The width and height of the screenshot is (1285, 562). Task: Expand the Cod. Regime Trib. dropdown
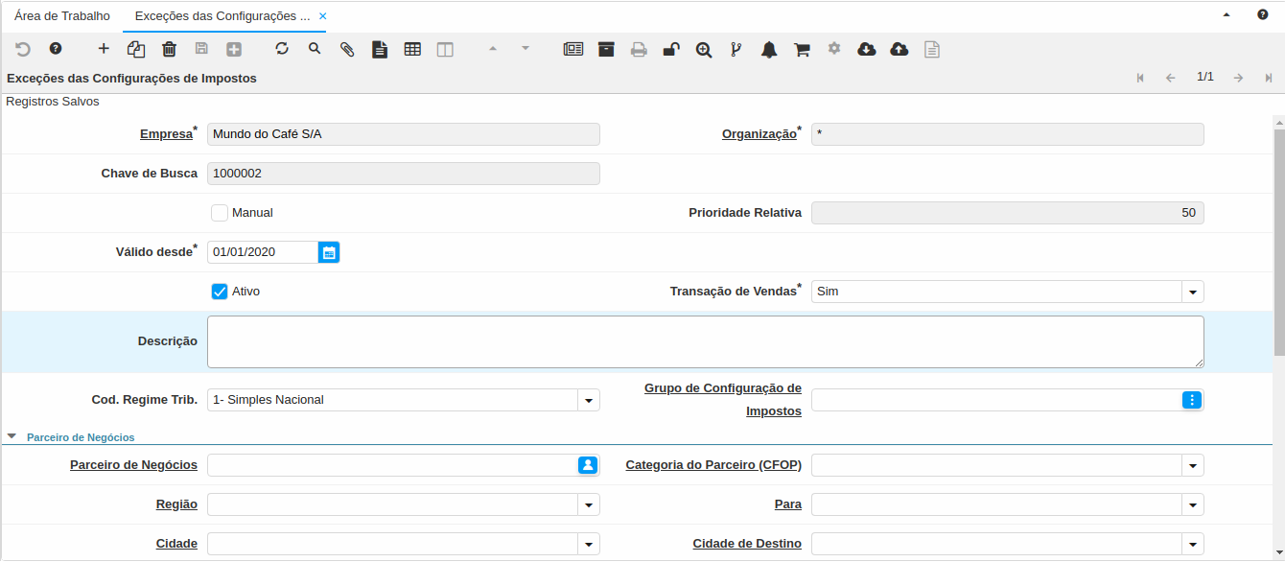tap(588, 399)
